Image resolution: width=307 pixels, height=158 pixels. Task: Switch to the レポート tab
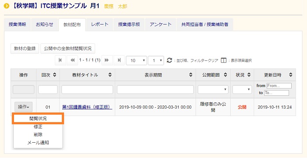coord(100,25)
